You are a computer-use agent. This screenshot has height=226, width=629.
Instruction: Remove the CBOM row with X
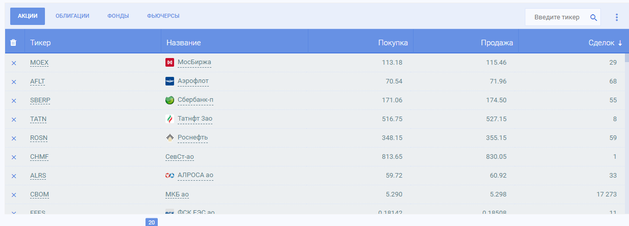click(x=14, y=194)
